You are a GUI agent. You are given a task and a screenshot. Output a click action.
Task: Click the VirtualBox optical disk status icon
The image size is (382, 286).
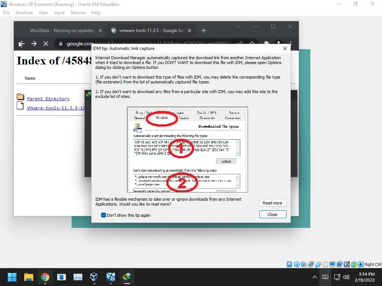point(297,264)
